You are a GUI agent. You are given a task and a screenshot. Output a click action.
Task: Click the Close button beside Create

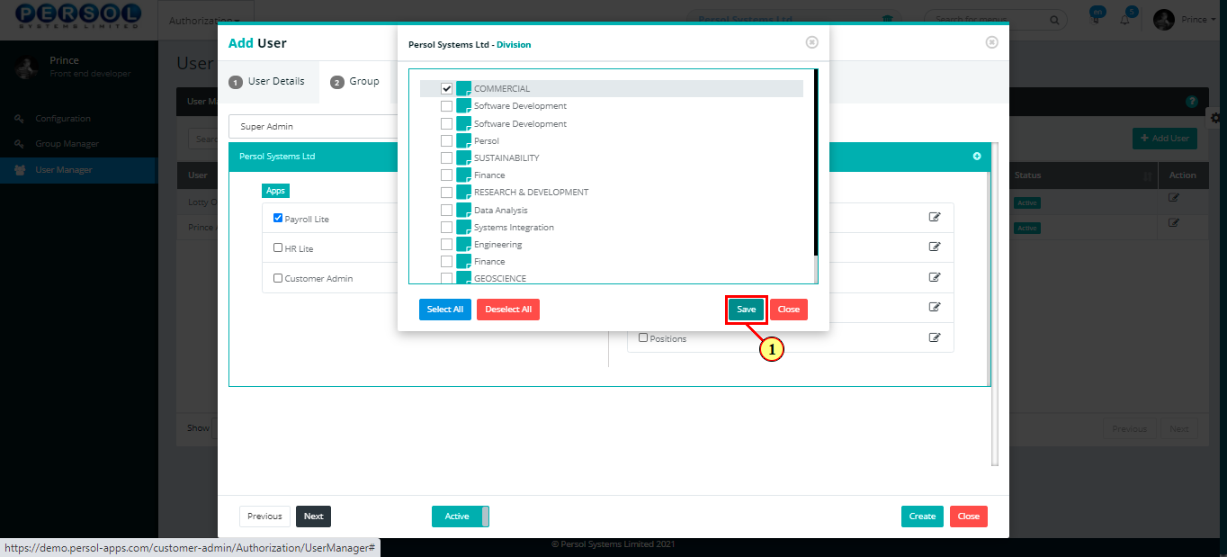click(969, 517)
